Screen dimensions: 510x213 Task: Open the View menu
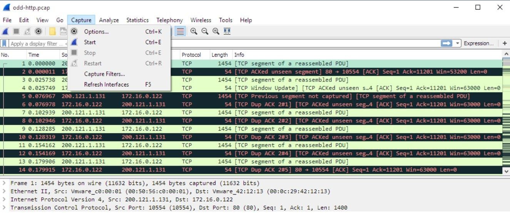point(42,20)
